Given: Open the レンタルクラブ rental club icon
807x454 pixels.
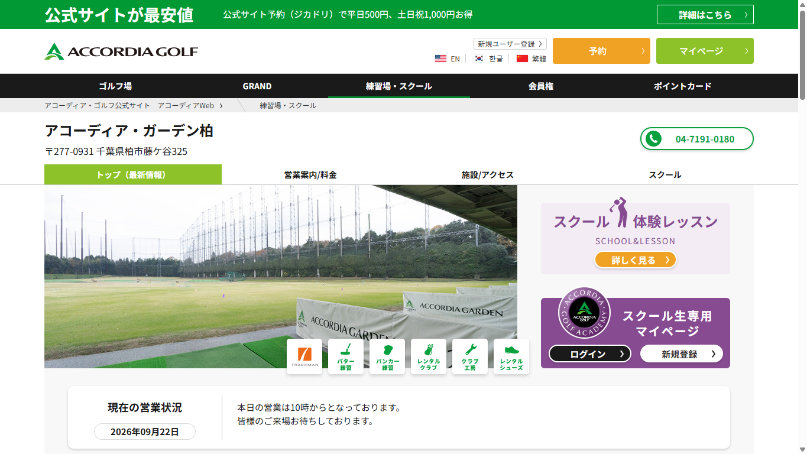Looking at the screenshot, I should click(429, 356).
